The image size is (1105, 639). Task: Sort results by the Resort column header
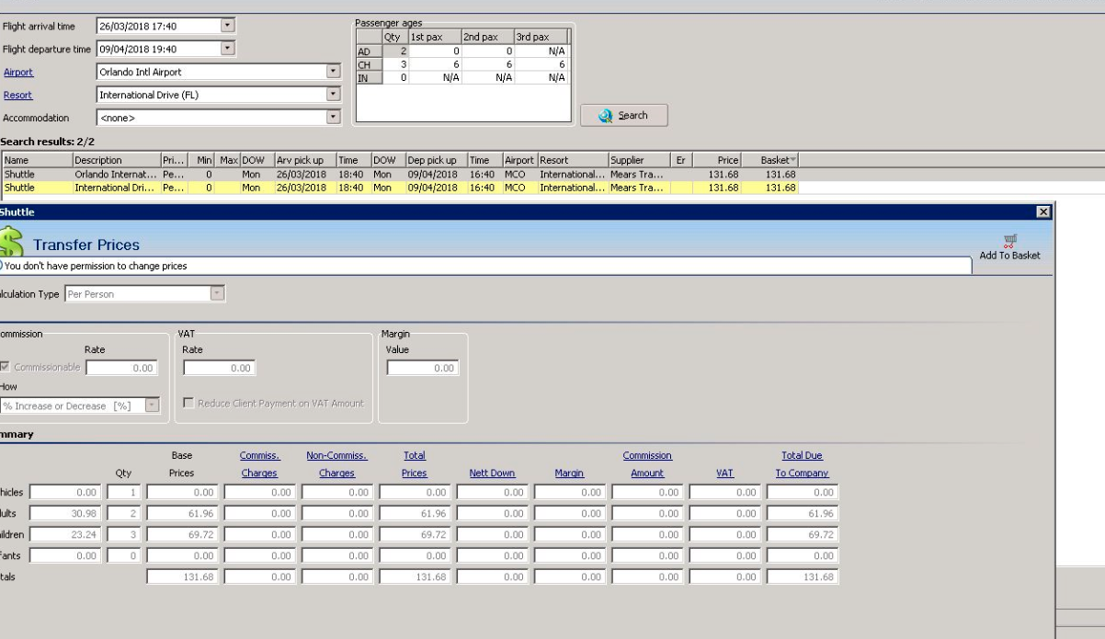click(x=572, y=160)
